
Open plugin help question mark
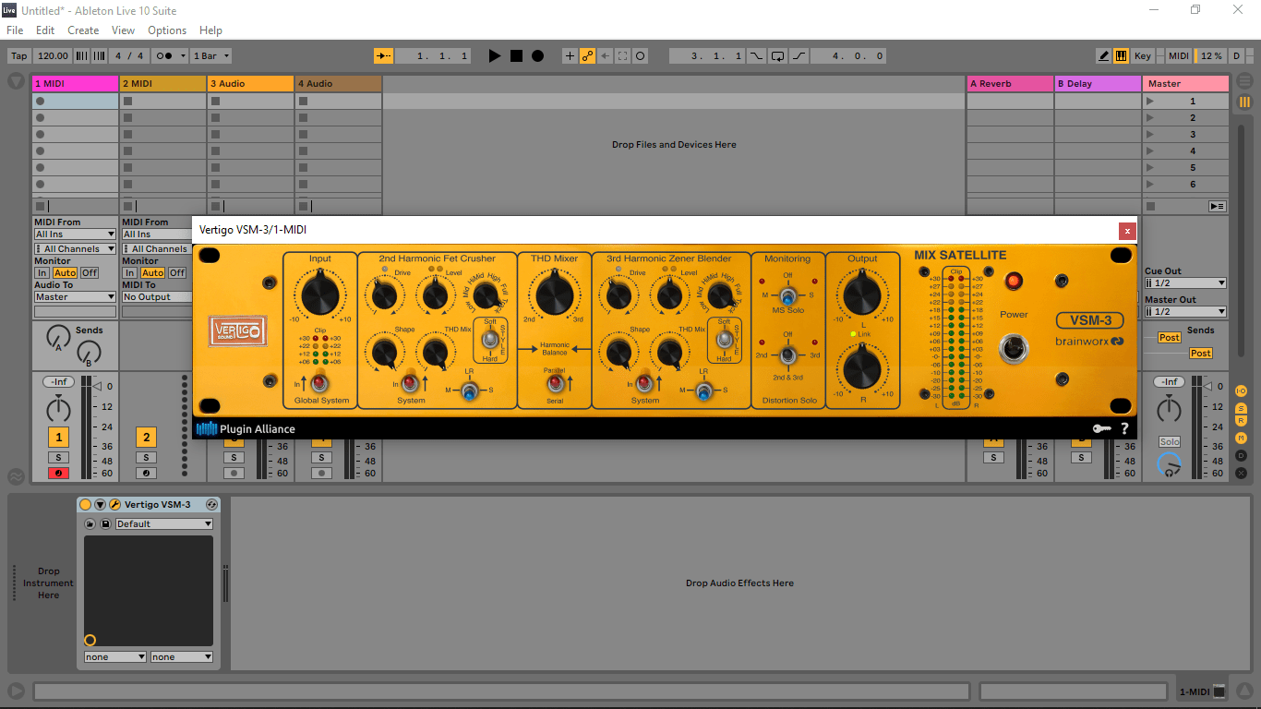click(x=1125, y=429)
